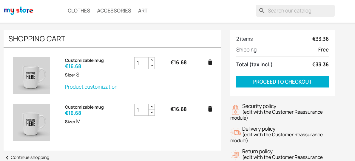Image resolution: width=355 pixels, height=161 pixels.
Task: Open the Clothes menu
Action: point(79,11)
